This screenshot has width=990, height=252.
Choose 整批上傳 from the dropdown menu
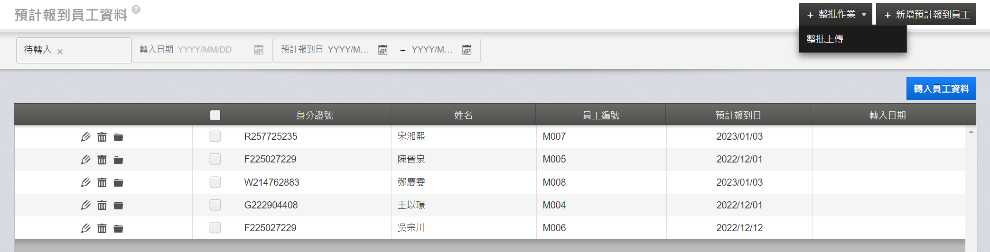825,39
